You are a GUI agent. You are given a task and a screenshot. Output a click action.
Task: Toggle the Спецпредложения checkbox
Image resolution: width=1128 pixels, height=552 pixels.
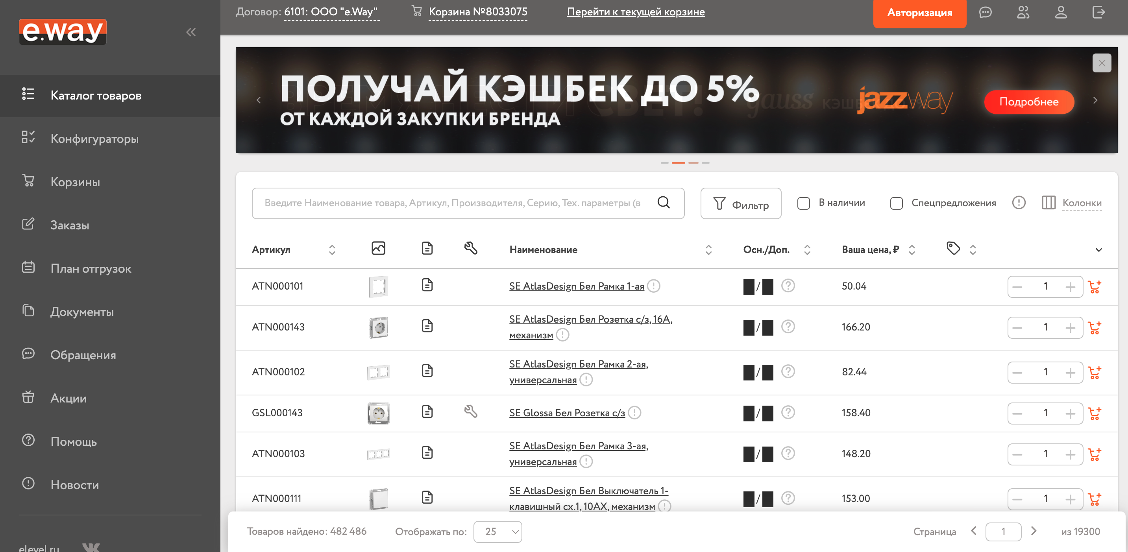(896, 203)
